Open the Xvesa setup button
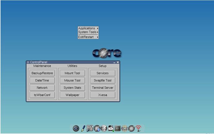Image resolution: width=214 pixels, height=134 pixels. click(103, 95)
